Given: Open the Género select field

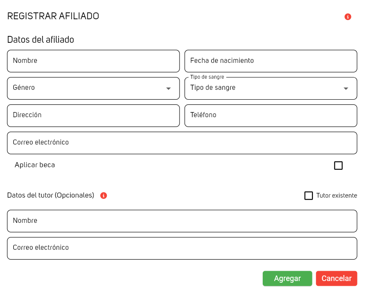Looking at the screenshot, I should click(86, 88).
